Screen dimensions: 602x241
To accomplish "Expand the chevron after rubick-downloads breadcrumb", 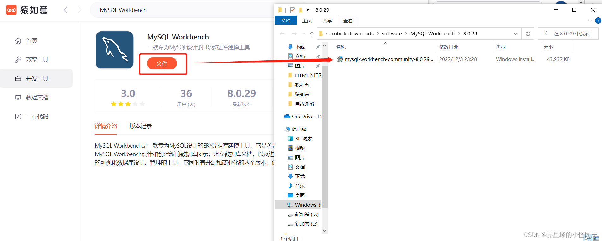I will click(x=378, y=33).
